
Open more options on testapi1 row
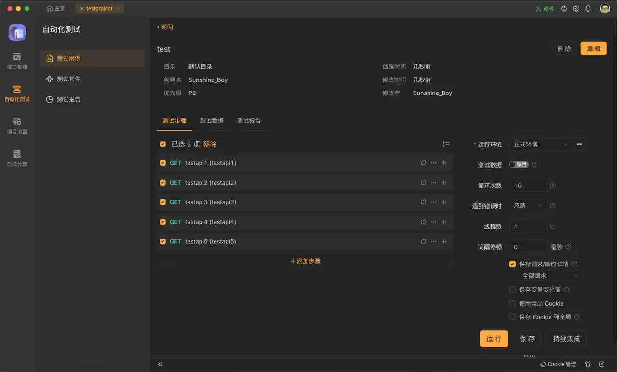click(x=433, y=163)
